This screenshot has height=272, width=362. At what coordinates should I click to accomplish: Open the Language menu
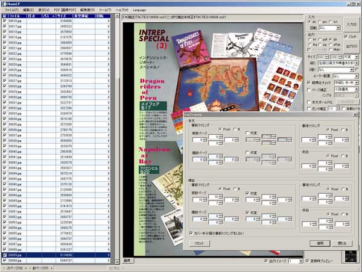click(x=139, y=10)
